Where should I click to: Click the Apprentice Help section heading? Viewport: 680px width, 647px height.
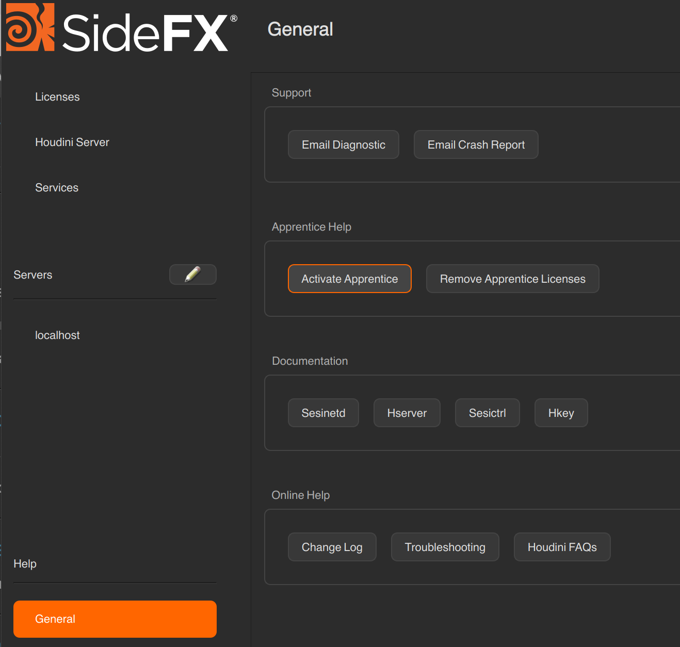point(312,227)
